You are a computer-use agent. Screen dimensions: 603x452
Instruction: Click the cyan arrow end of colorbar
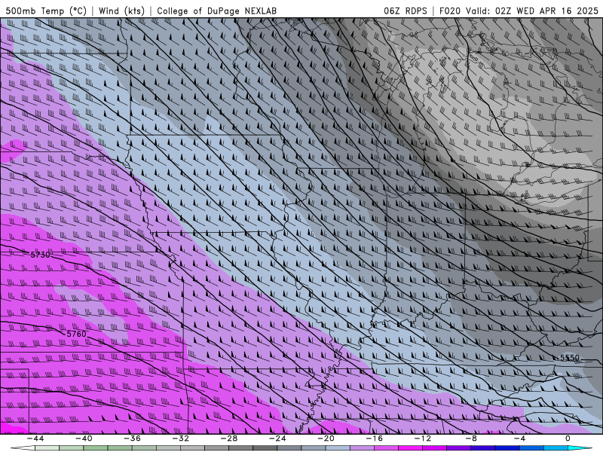[580, 448]
